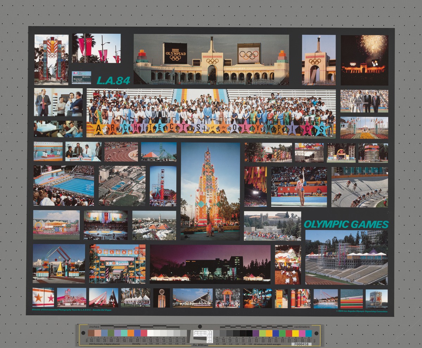Open the aerial village with tents photo

pos(154,225)
